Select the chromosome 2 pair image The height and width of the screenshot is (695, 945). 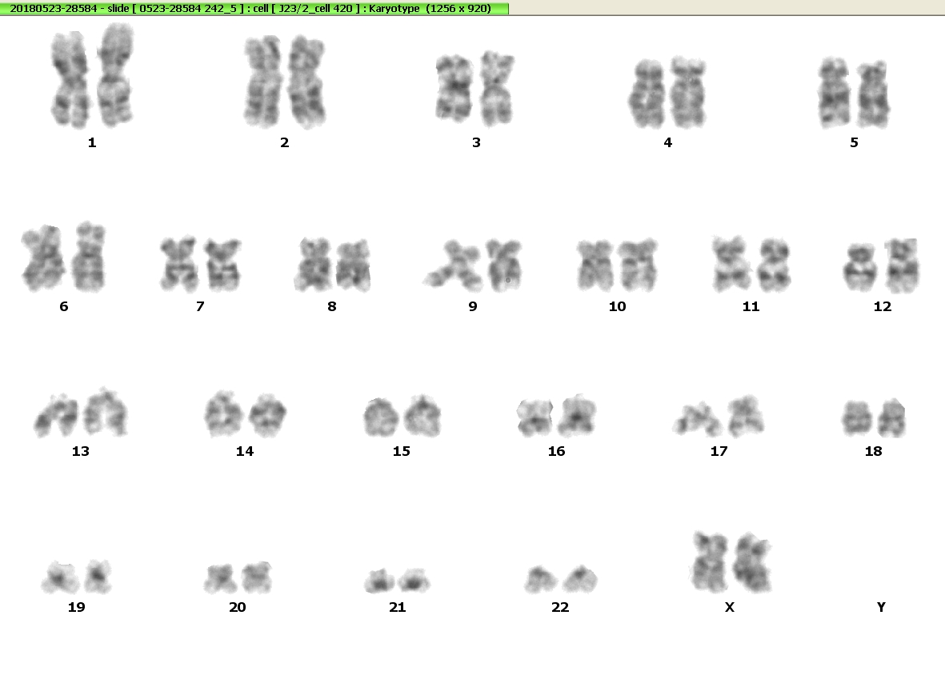tap(285, 82)
